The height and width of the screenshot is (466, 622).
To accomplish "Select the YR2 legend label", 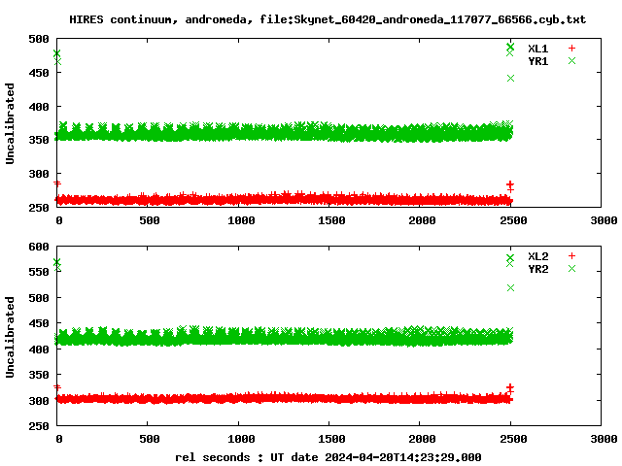I will coord(537,269).
